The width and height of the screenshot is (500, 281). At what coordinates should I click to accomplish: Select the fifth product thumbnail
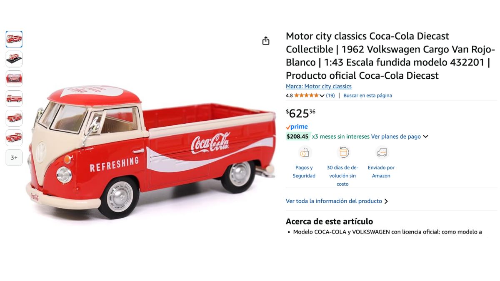point(14,118)
